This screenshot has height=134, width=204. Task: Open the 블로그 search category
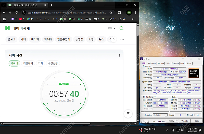11,39
